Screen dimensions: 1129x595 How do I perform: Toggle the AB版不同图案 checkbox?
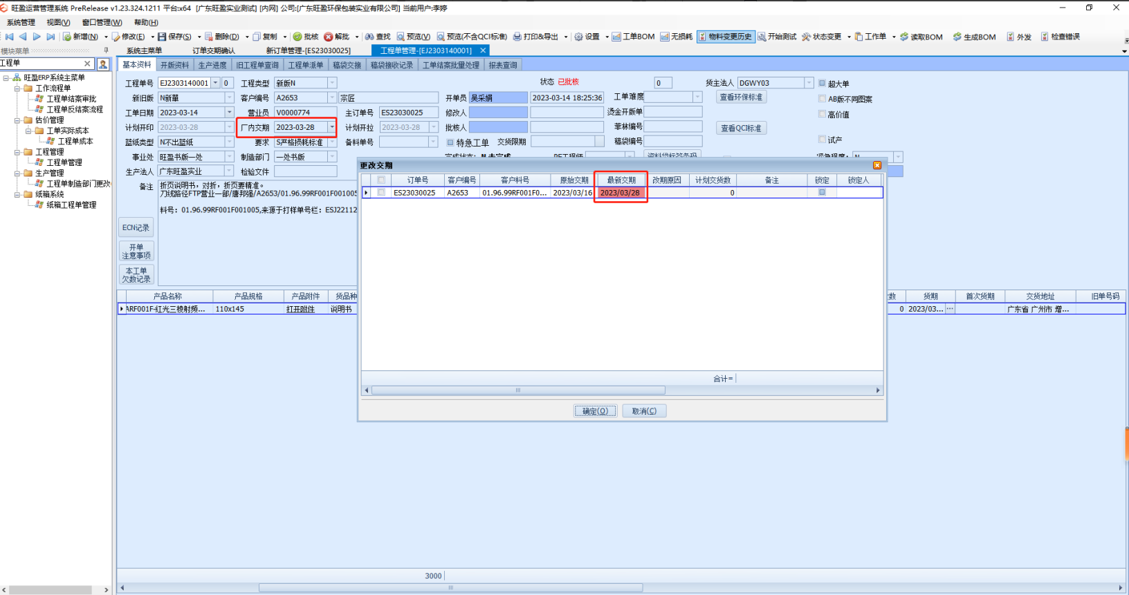point(822,99)
